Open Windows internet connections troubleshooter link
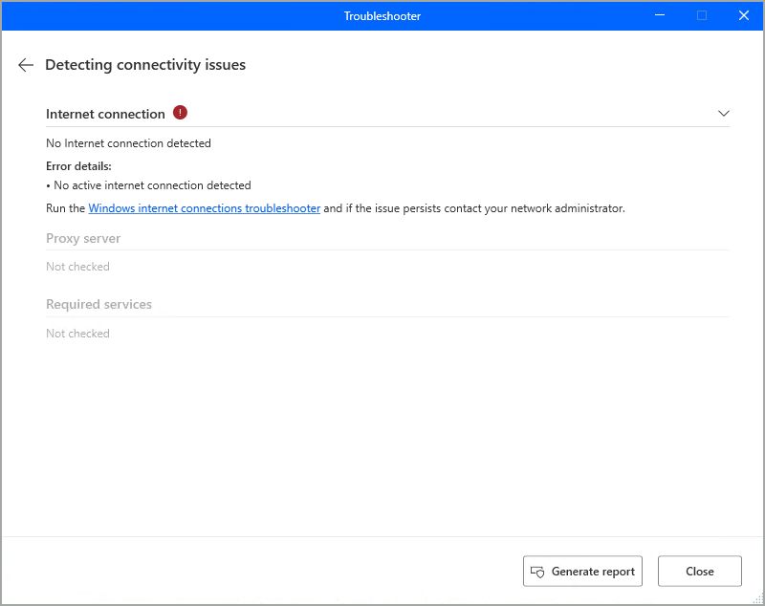Viewport: 765px width, 606px height. click(204, 208)
